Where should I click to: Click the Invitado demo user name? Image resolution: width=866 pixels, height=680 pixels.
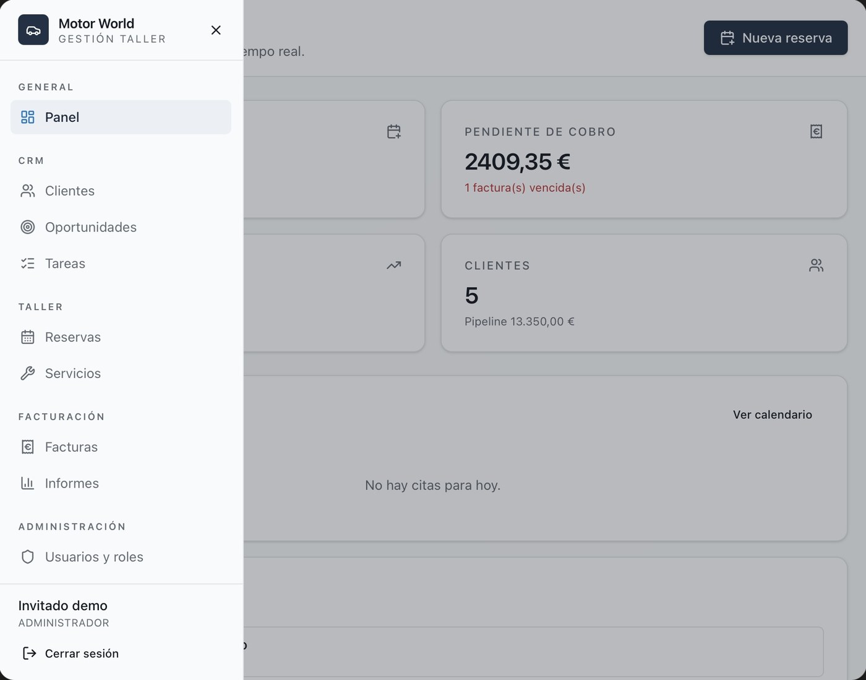click(63, 606)
